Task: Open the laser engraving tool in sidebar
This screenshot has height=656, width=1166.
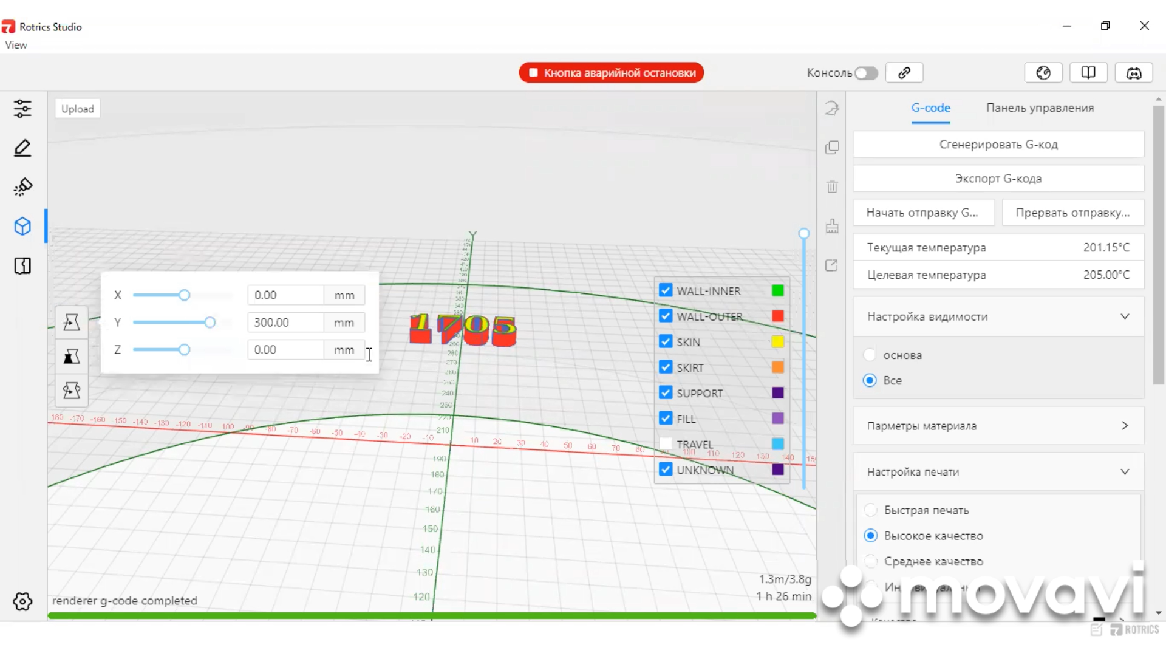Action: 22,187
